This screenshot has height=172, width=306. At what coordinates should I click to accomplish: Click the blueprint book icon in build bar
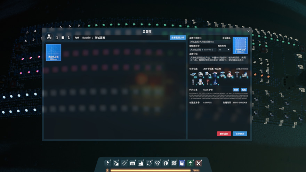click(x=182, y=163)
